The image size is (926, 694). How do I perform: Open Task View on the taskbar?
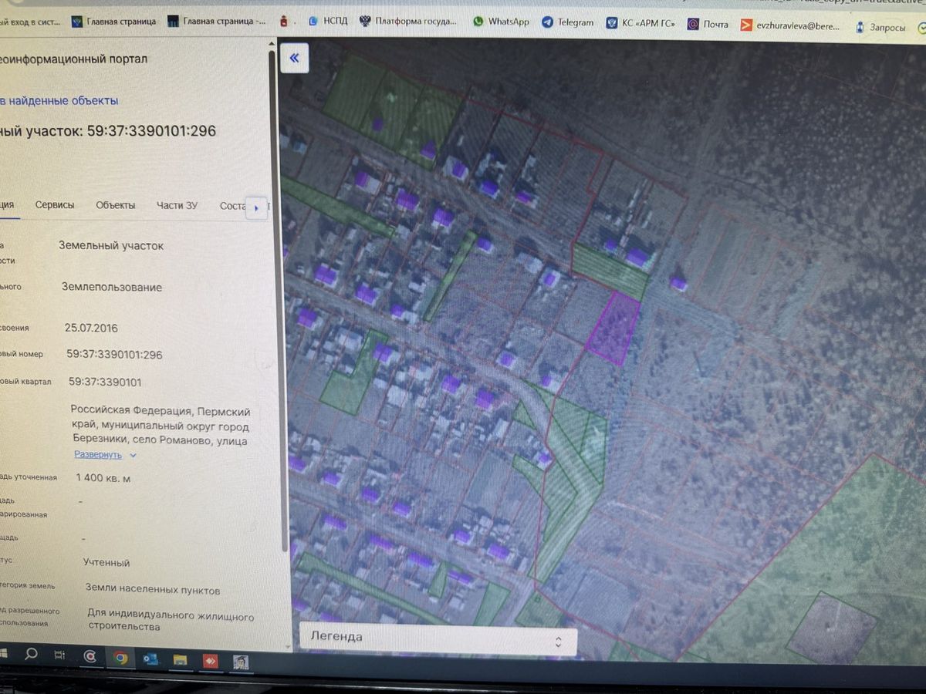(x=59, y=655)
